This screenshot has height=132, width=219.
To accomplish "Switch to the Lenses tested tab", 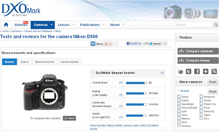I will (x=69, y=62).
